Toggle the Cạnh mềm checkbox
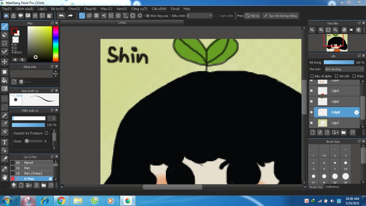 (x=217, y=16)
